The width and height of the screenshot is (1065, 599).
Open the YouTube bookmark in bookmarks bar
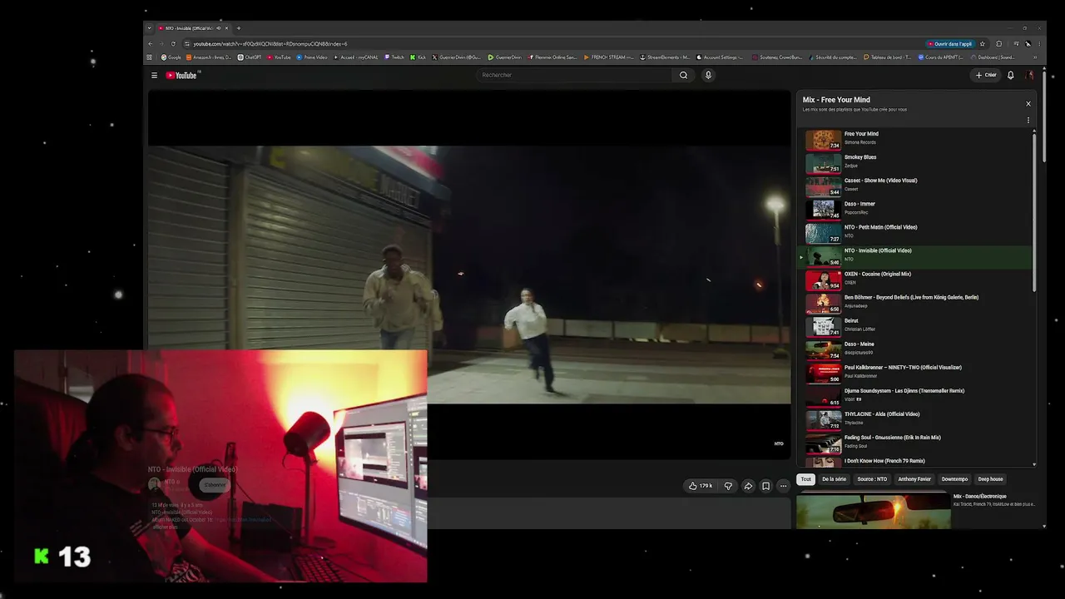pyautogui.click(x=279, y=57)
